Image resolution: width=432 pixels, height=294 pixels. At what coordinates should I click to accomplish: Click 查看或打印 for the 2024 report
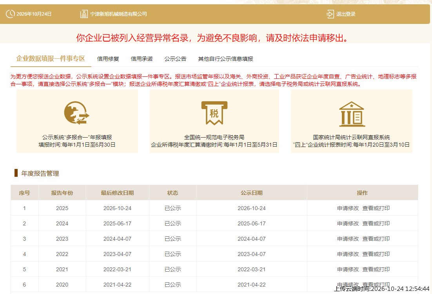pos(376,223)
